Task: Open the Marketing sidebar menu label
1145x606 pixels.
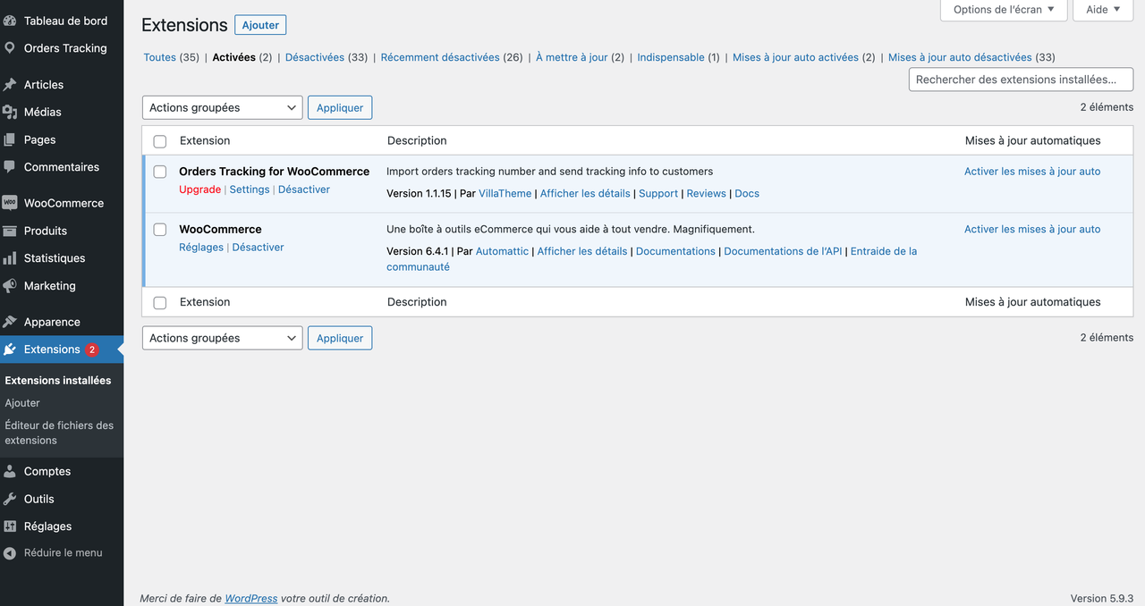Action: coord(50,286)
